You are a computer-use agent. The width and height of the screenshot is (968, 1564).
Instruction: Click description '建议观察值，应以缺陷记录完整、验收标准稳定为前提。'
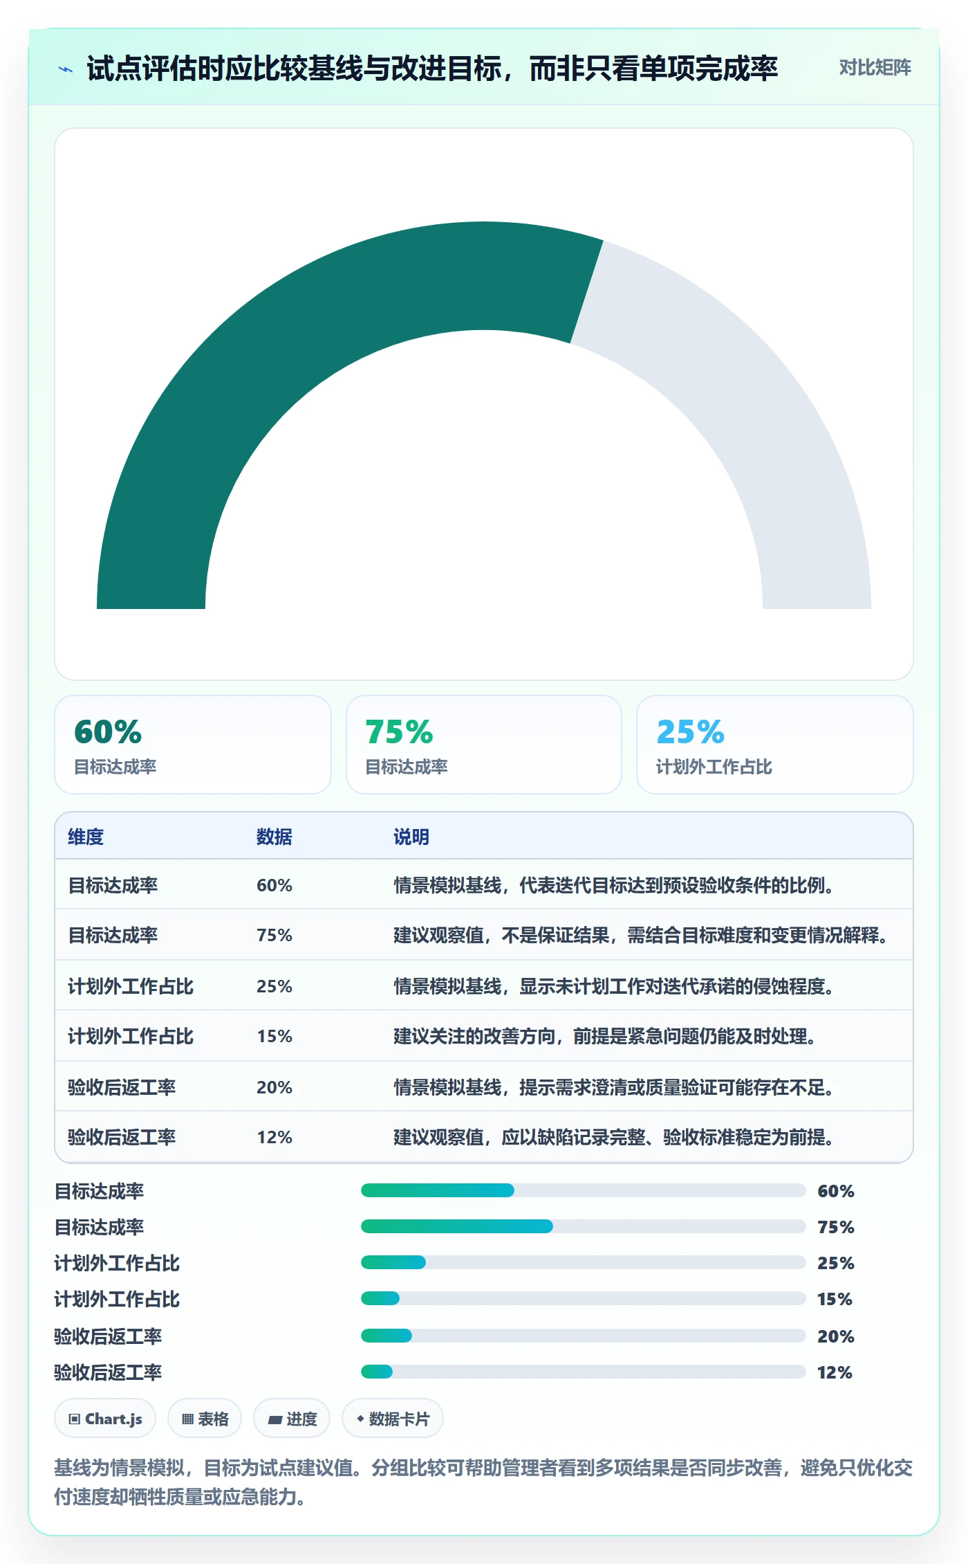pyautogui.click(x=614, y=1137)
